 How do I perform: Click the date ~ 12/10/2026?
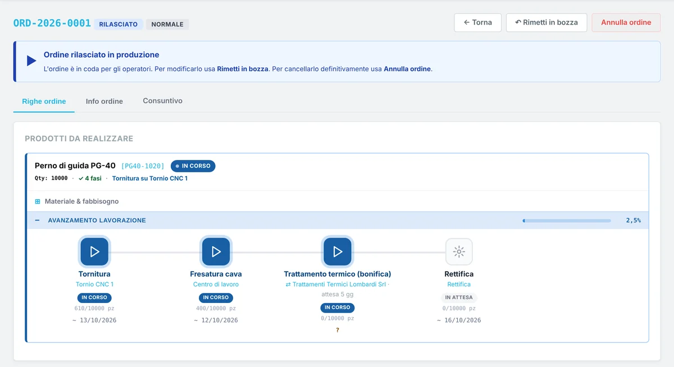click(216, 320)
